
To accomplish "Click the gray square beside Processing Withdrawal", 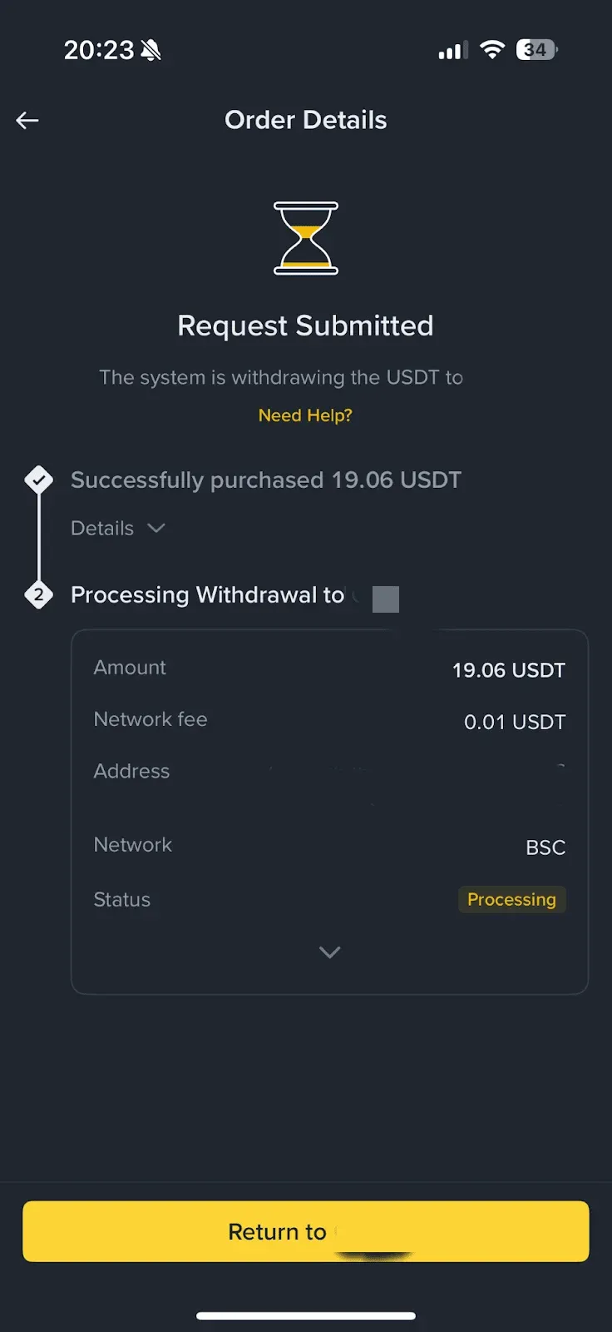I will pos(386,599).
